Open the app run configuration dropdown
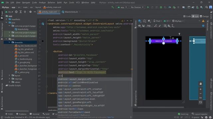 coord(122,7)
